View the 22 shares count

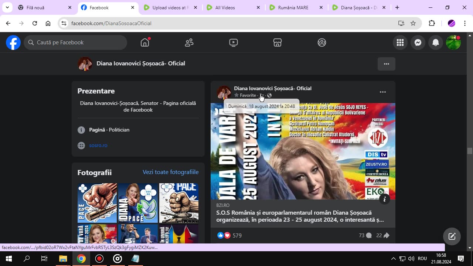coord(383,235)
